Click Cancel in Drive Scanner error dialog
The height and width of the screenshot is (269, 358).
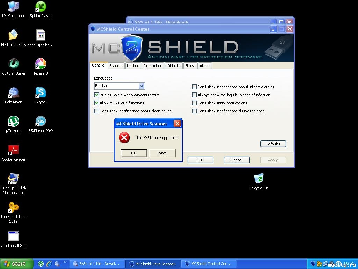pos(162,153)
